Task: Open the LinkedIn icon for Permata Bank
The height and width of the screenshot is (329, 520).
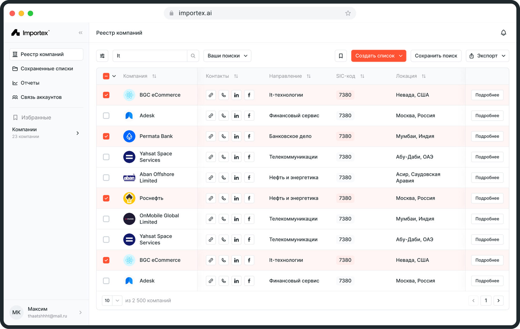Action: coord(236,136)
